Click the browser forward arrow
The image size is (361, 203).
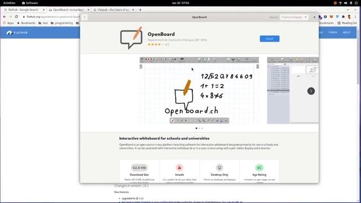click(x=10, y=17)
